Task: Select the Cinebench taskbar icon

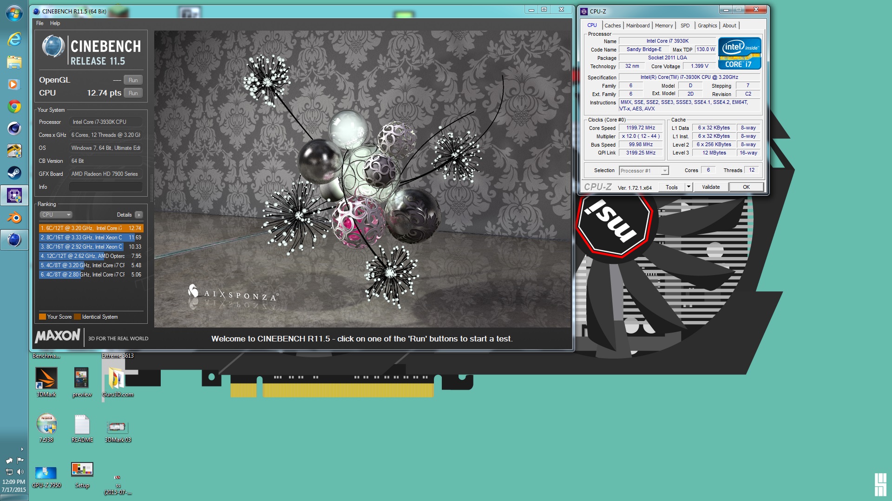Action: click(14, 240)
